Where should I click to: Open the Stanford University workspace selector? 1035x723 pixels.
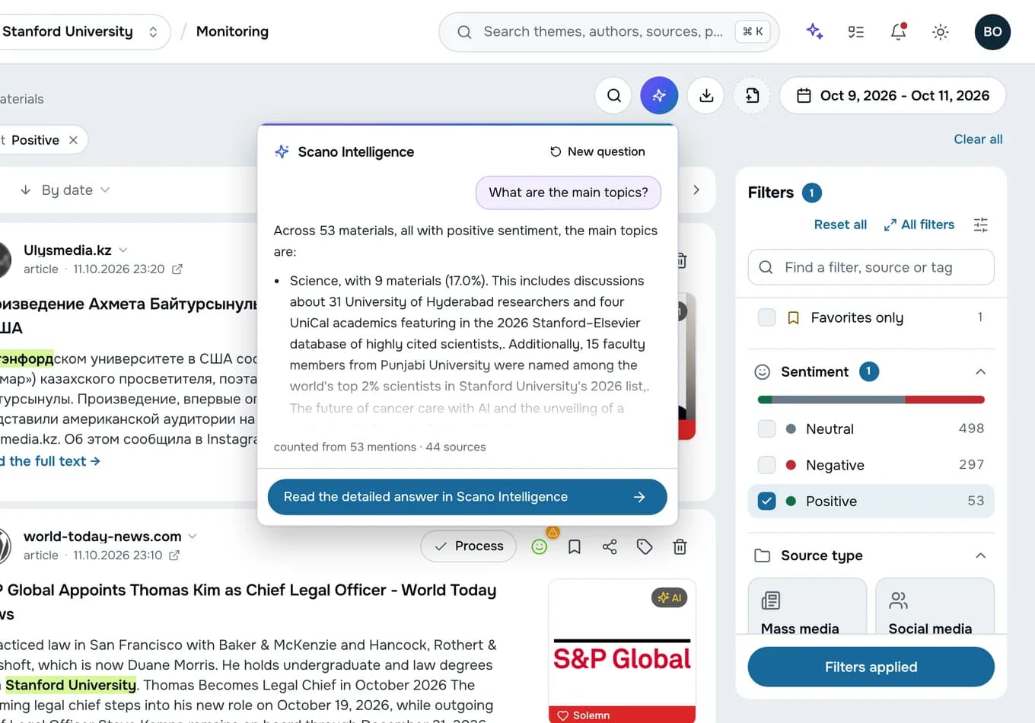[80, 31]
